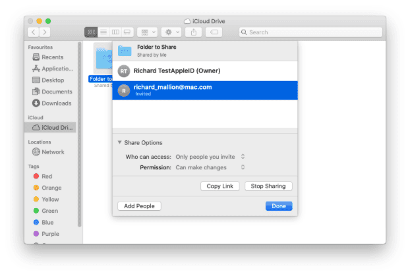
Task: Click the Done button
Action: [279, 206]
